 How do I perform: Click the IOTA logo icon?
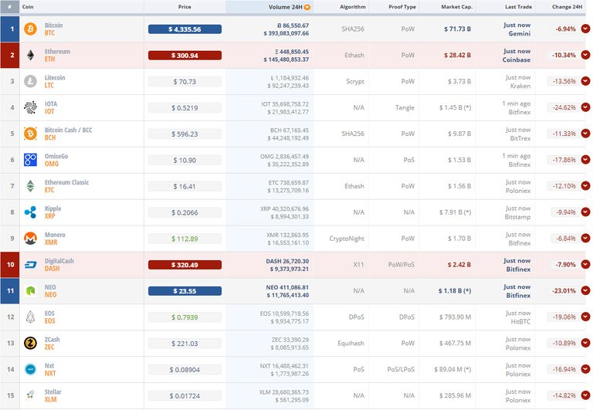(30, 107)
